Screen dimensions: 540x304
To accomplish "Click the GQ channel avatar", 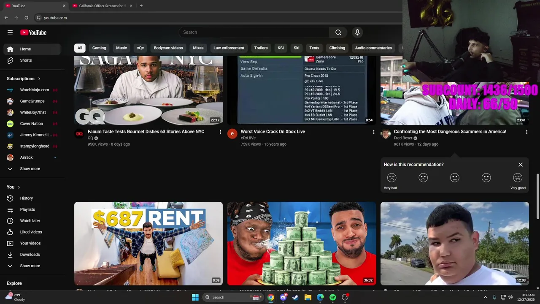I will pos(79,134).
